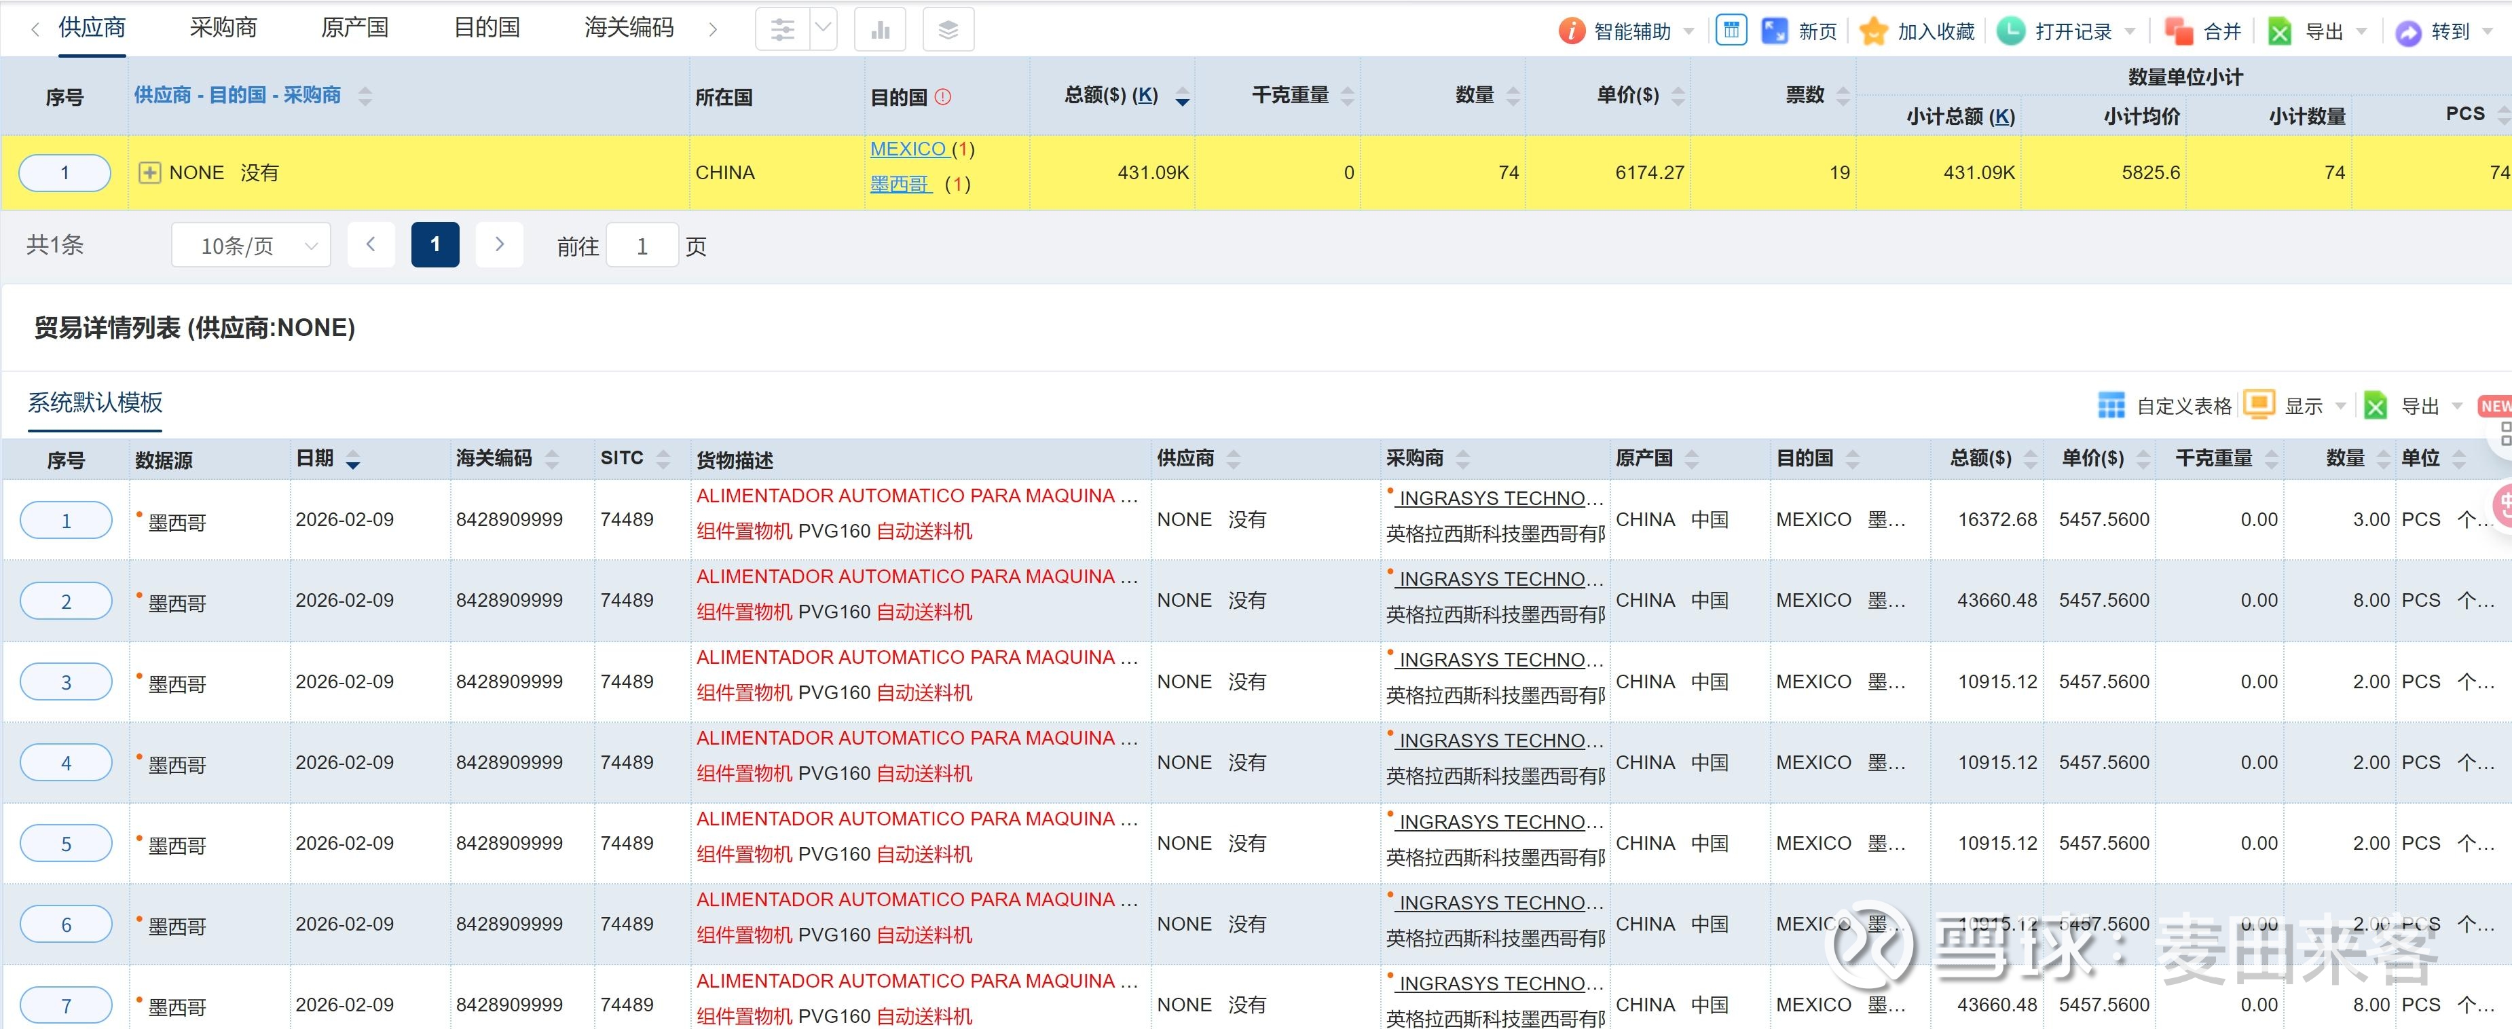Click the 自定义表格 grid icon
The image size is (2512, 1029).
pos(2111,406)
